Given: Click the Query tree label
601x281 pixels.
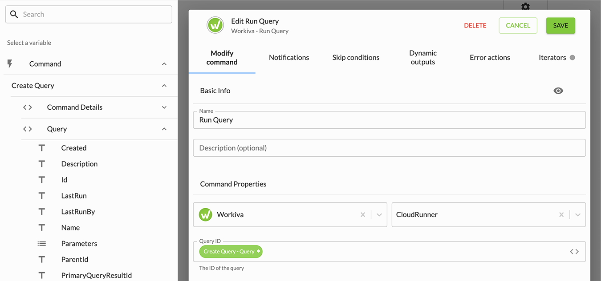Looking at the screenshot, I should tap(57, 129).
